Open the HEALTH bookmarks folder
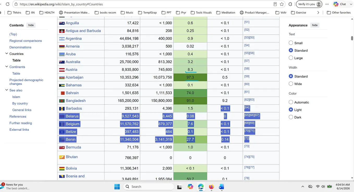This screenshot has height=192, width=354. [47, 12]
